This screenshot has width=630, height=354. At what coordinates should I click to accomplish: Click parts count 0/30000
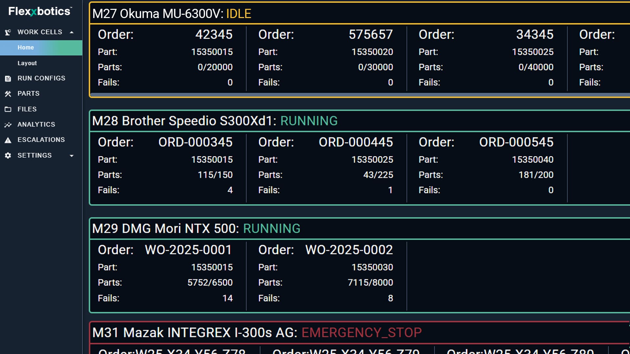(376, 67)
